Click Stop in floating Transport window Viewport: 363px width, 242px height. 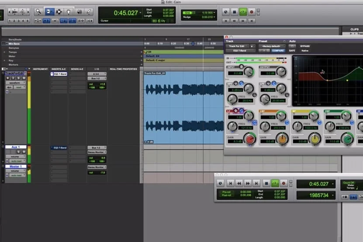pyautogui.click(x=266, y=183)
